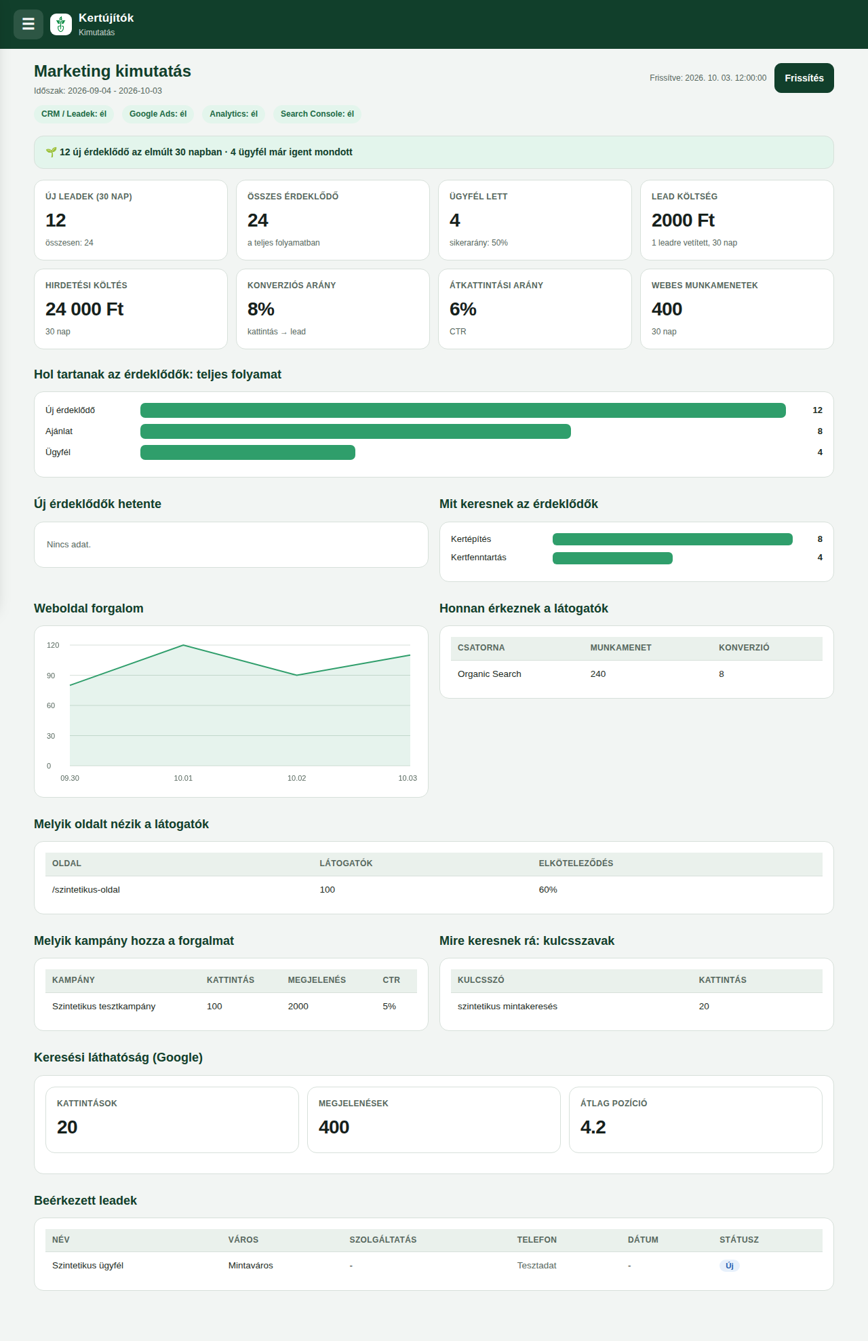
Task: Open the hamburger menu
Action: tap(28, 24)
